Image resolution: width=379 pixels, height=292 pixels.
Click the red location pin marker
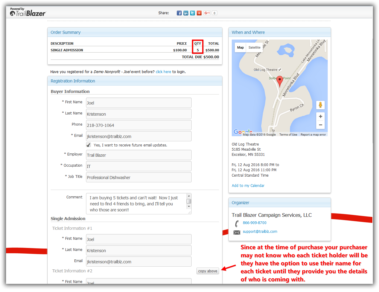(280, 81)
